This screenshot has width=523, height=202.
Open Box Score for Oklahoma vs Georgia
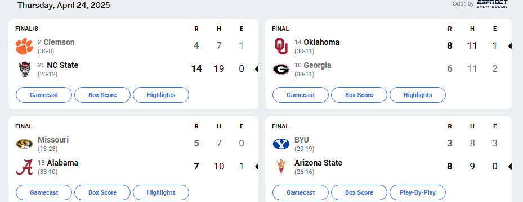(x=359, y=95)
